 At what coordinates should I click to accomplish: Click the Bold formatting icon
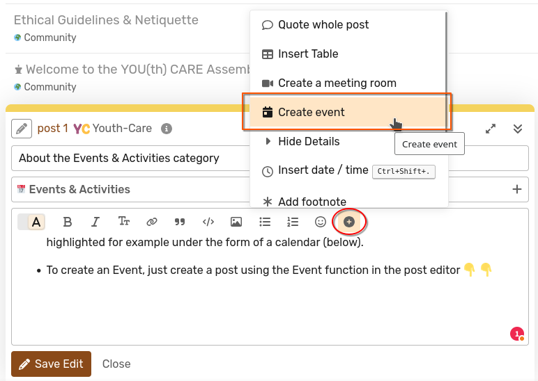(x=68, y=222)
